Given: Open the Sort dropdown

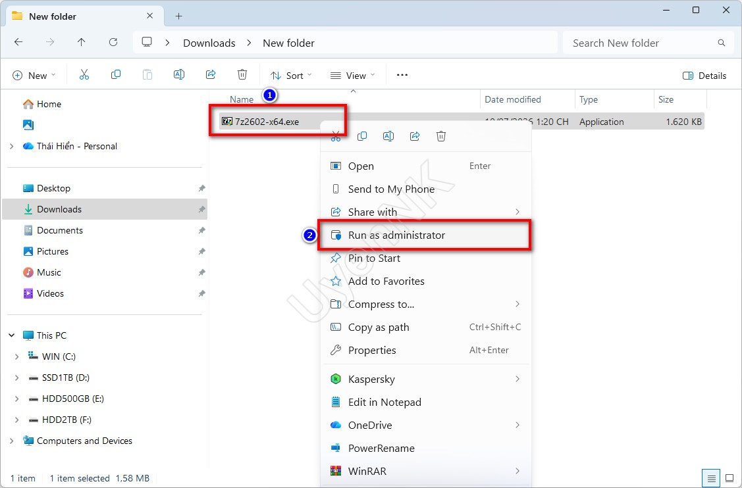Looking at the screenshot, I should (291, 76).
